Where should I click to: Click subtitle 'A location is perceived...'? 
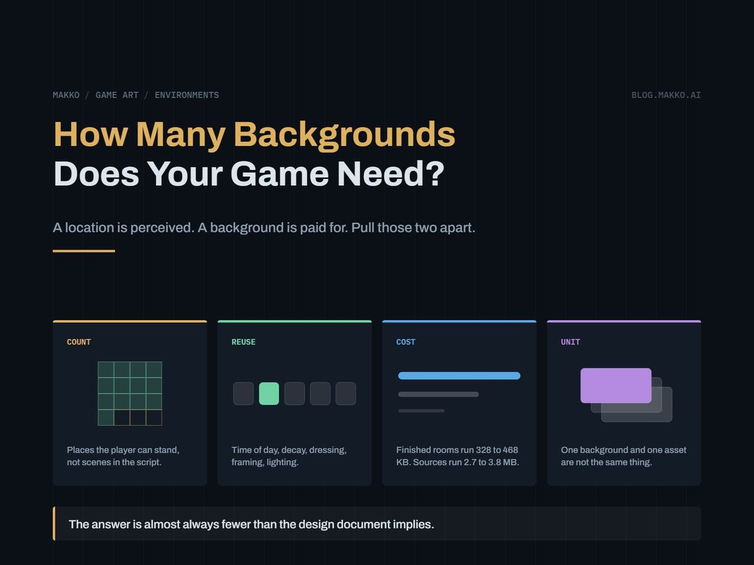(x=264, y=227)
